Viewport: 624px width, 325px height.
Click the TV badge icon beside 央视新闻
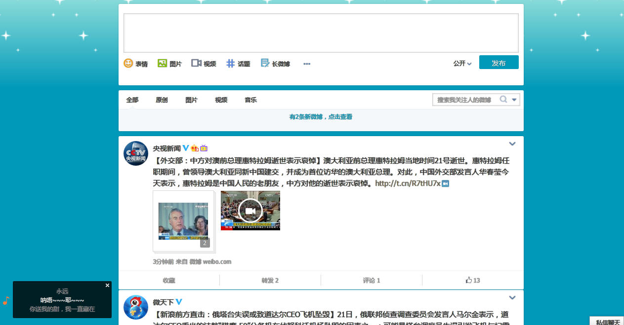(204, 148)
